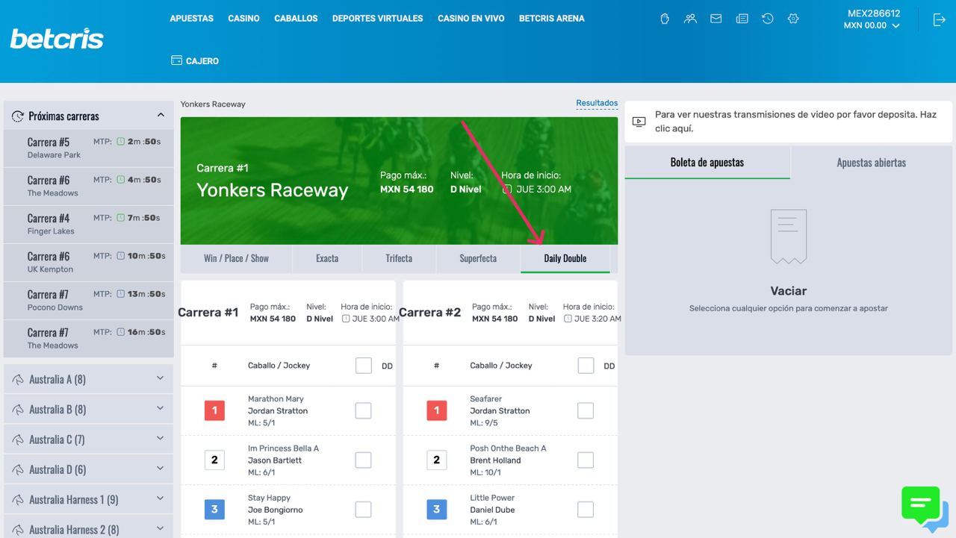Click the logout icon in header
Screen dimensions: 956x538
coord(940,20)
